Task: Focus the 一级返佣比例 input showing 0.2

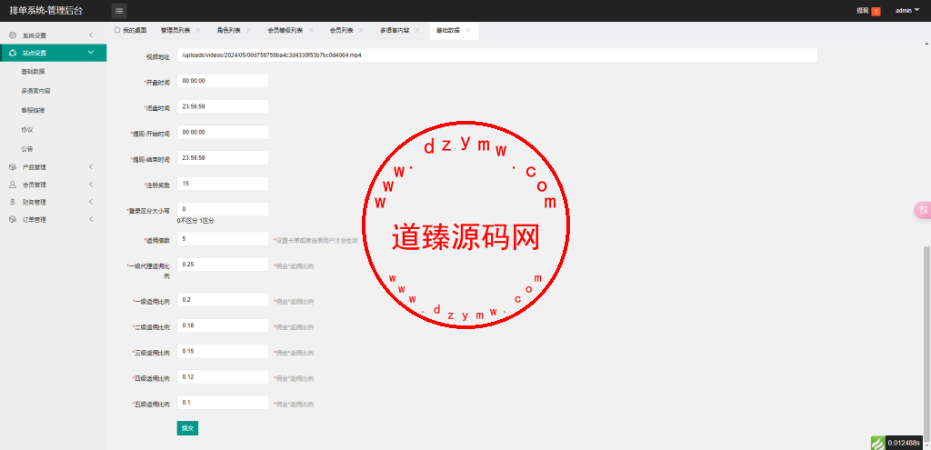Action: coord(223,300)
